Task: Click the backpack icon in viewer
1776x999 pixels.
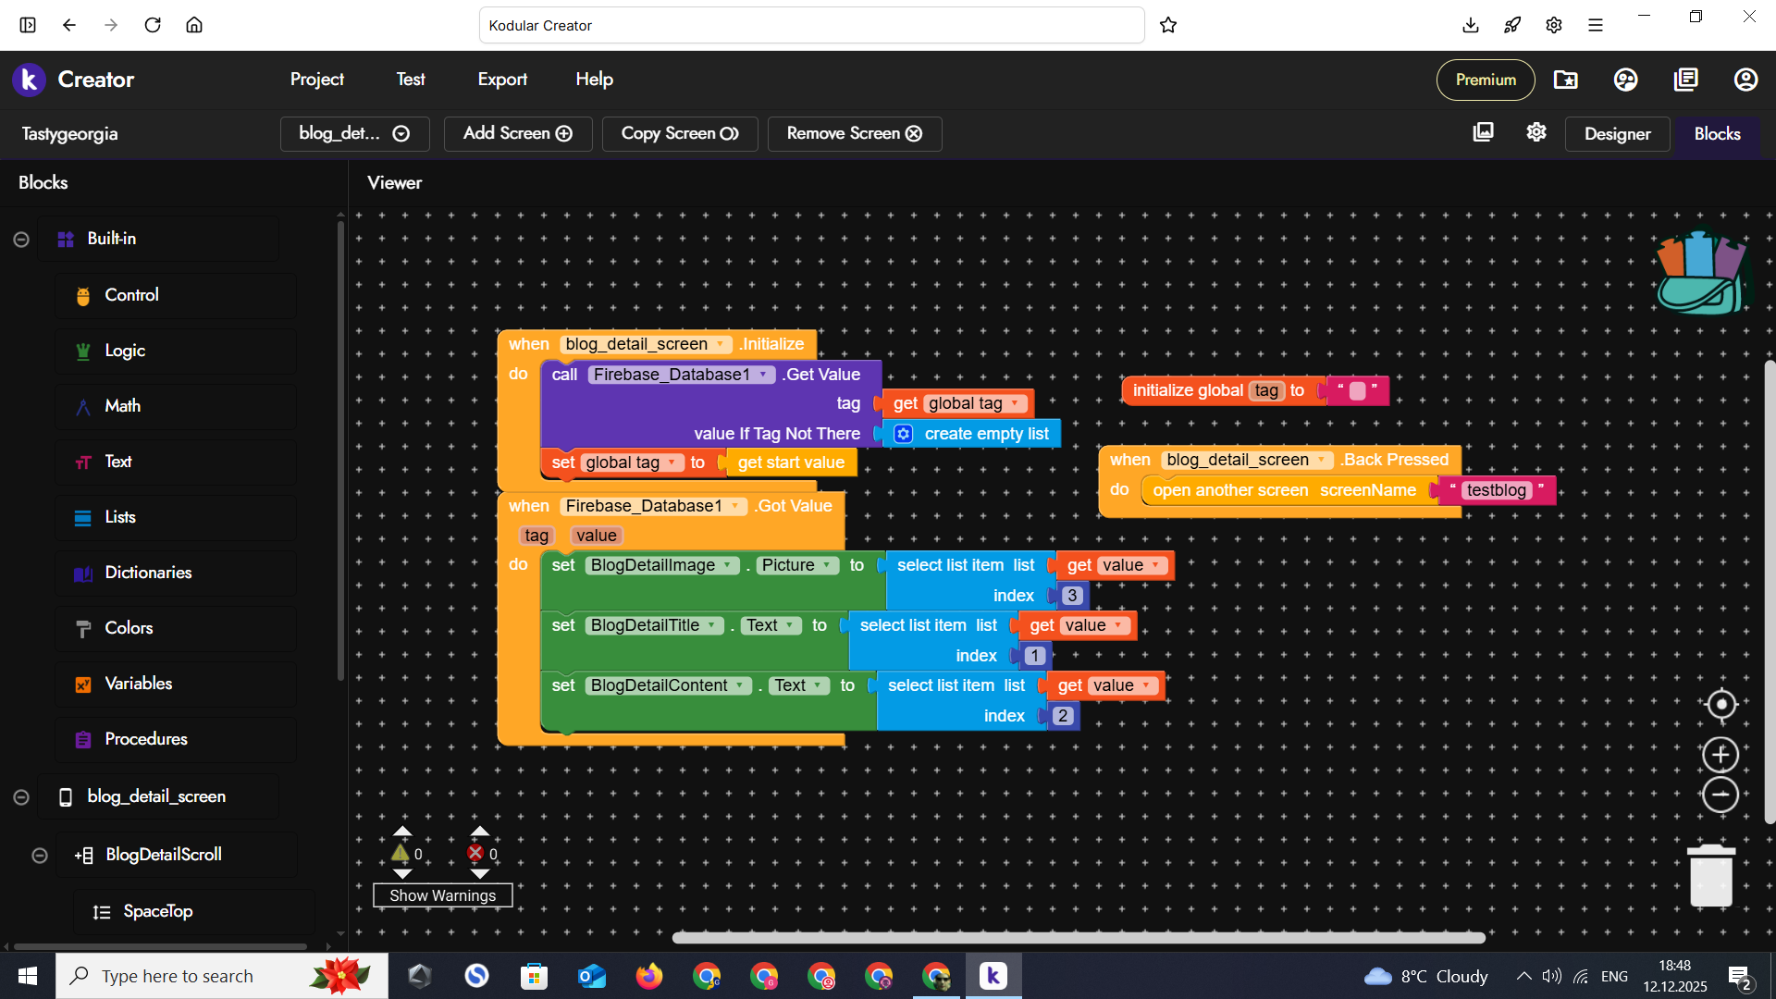Action: [x=1700, y=273]
